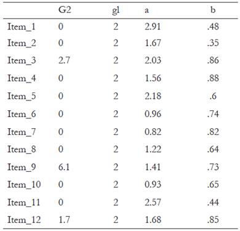Click the 2.57 value for Item_11
Screen dimensions: 240x231
pos(153,203)
